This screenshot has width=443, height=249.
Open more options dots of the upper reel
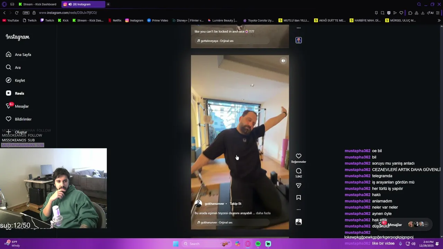pos(299,28)
